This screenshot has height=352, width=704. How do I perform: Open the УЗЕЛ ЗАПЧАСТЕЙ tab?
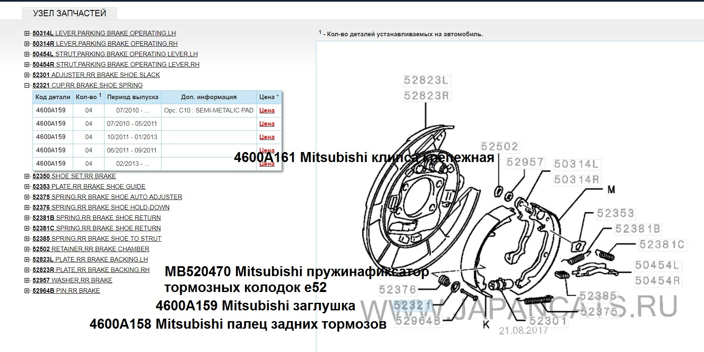coord(70,13)
